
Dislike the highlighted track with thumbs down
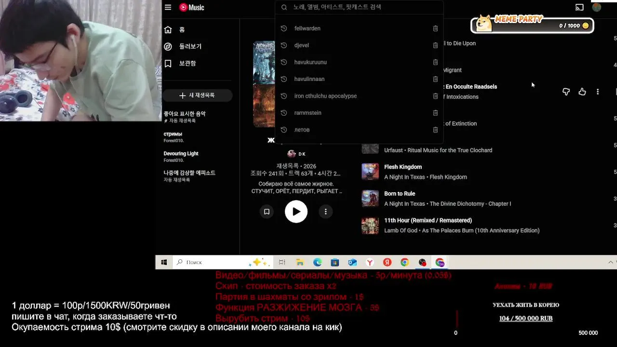pyautogui.click(x=566, y=92)
